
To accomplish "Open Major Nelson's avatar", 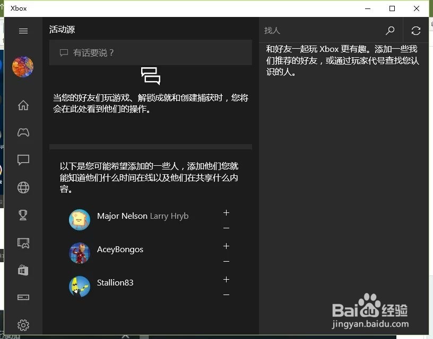I will coord(80,220).
